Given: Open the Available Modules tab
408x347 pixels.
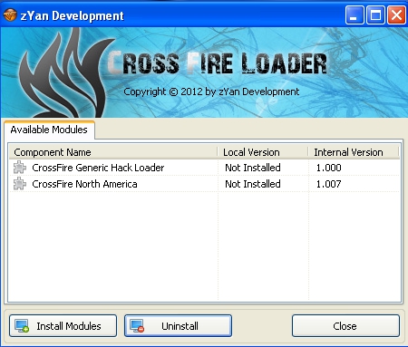Looking at the screenshot, I should [x=49, y=130].
